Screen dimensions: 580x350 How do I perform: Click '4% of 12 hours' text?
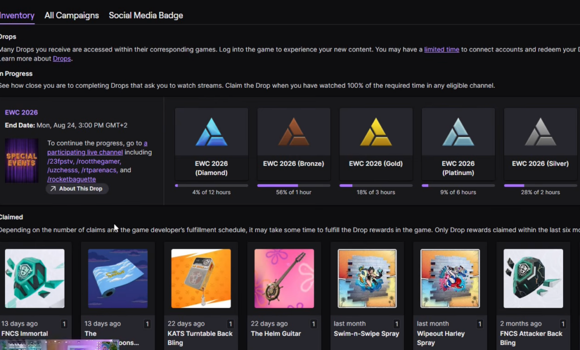pyautogui.click(x=211, y=193)
